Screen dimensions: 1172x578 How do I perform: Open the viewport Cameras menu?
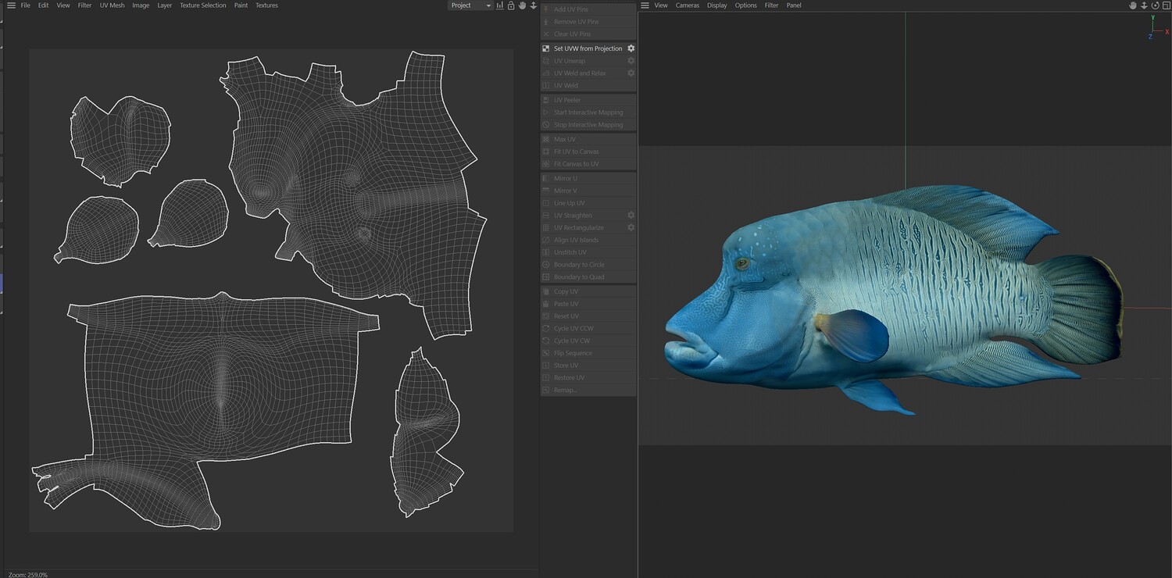688,5
